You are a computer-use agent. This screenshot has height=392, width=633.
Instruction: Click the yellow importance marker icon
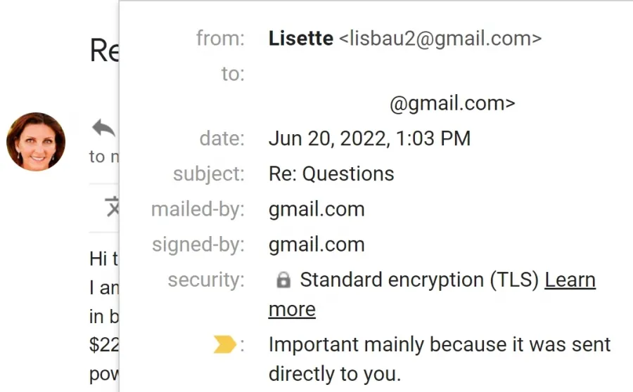(224, 344)
